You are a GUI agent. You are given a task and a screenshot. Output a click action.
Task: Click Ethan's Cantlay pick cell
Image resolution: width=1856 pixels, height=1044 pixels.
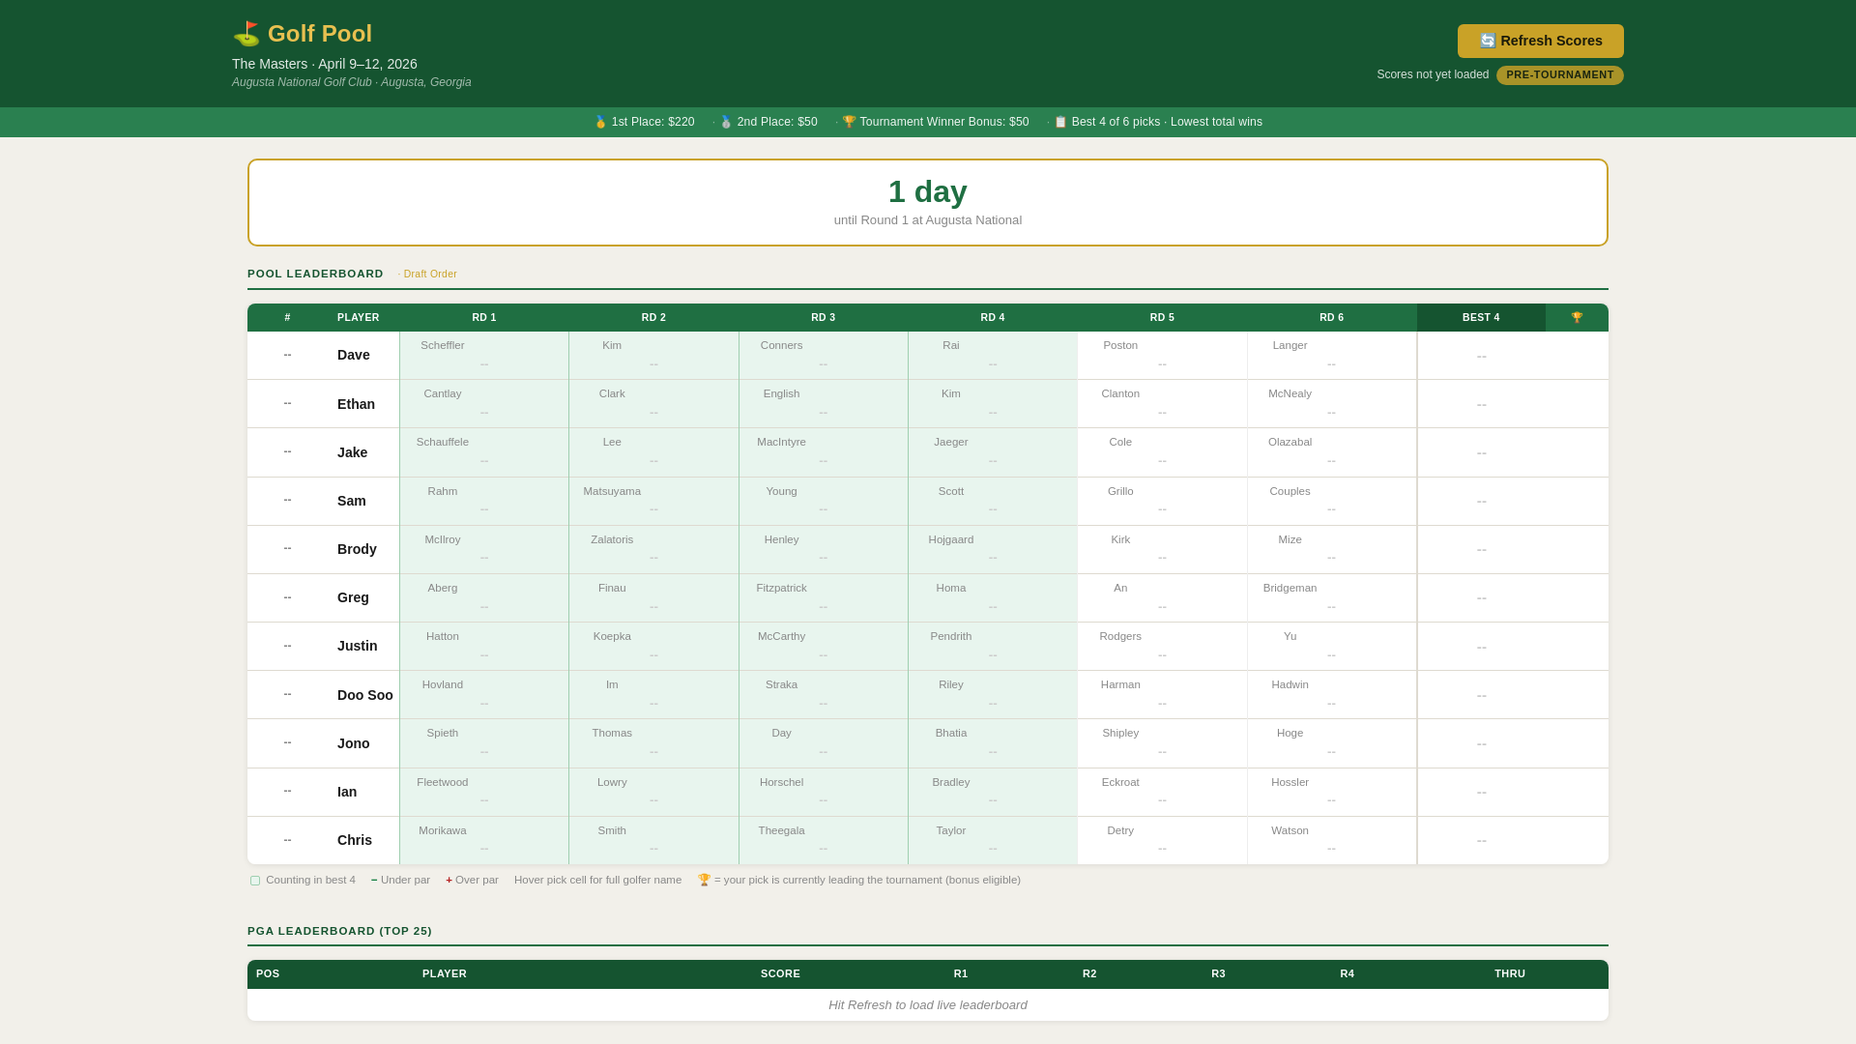click(484, 404)
